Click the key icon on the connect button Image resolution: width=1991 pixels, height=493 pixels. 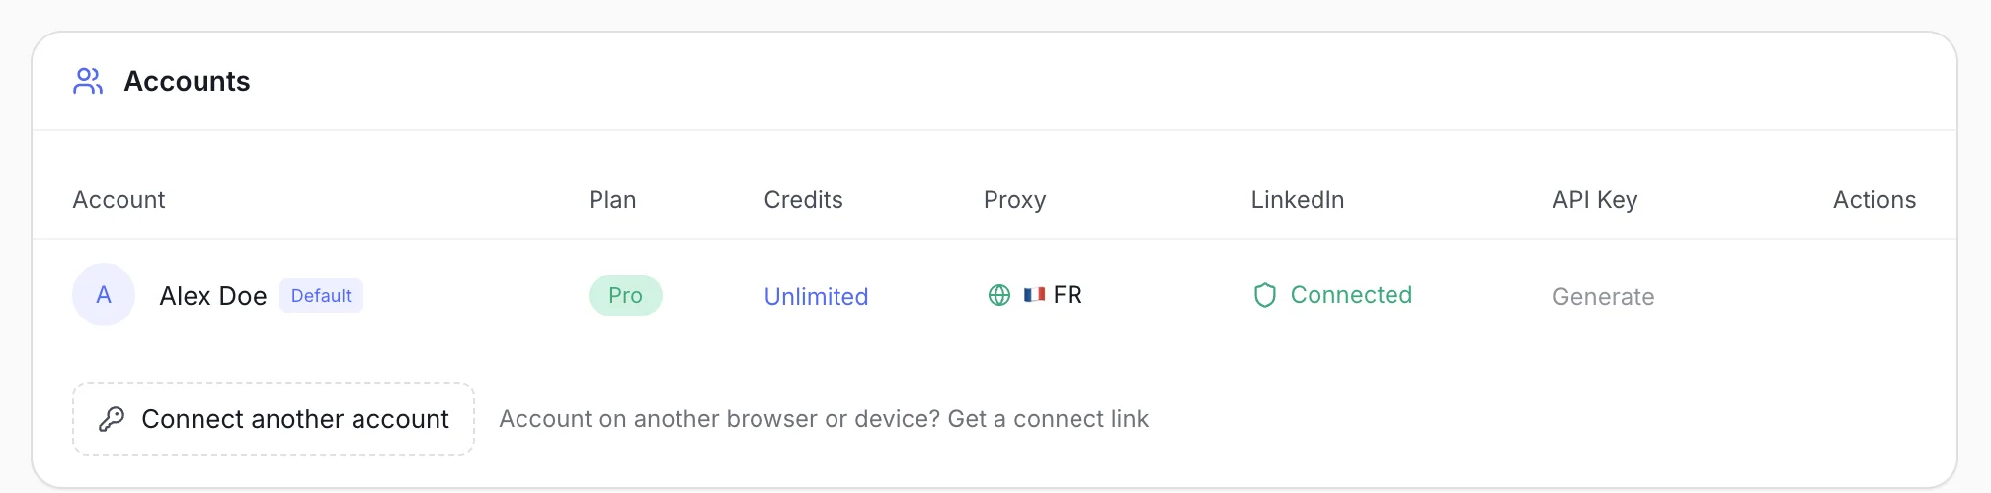pos(112,419)
